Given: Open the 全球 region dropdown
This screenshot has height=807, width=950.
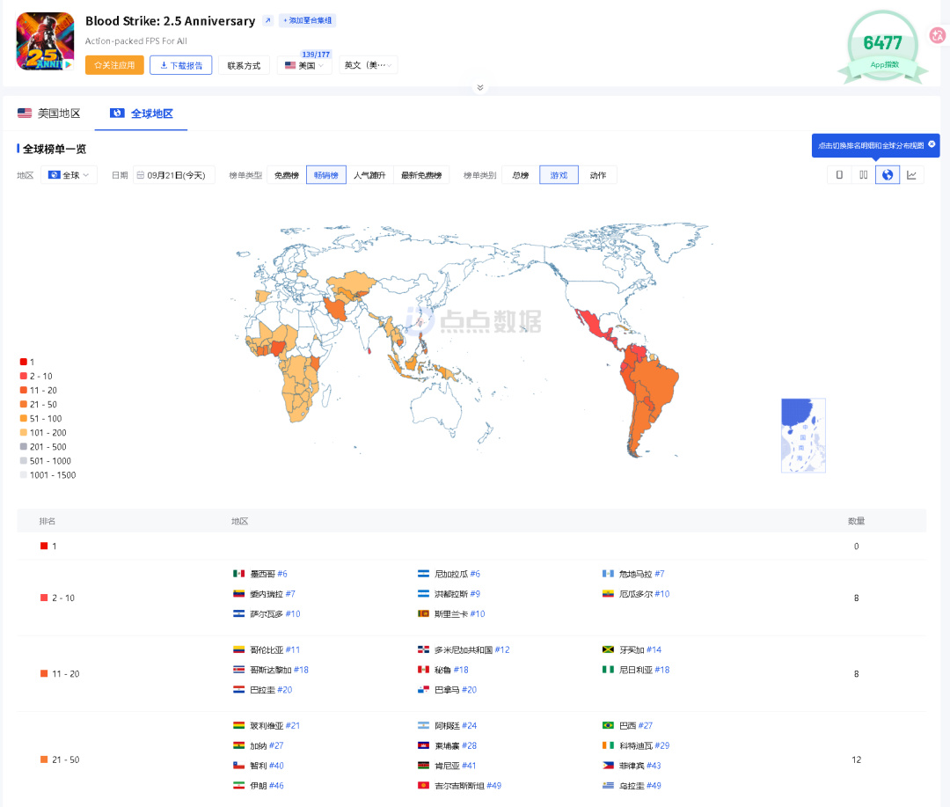Looking at the screenshot, I should click(x=69, y=175).
